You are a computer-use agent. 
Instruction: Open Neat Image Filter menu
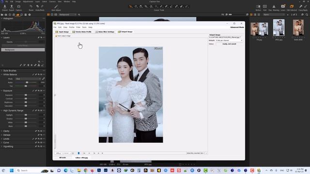pos(78,27)
